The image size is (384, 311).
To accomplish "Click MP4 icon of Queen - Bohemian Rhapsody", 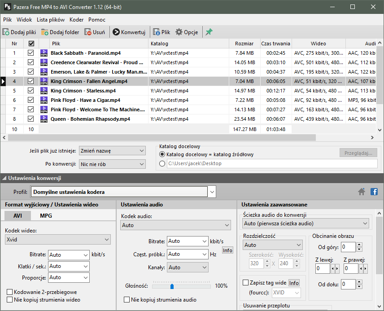I will point(44,119).
